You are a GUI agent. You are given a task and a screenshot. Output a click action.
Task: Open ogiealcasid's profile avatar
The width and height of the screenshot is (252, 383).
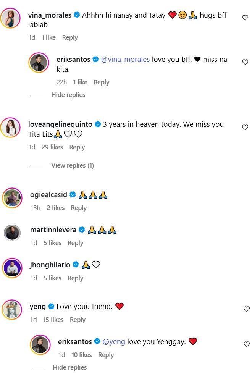tap(12, 198)
